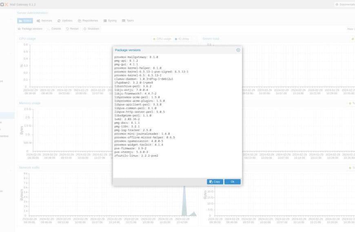Click the proxmox-widget-toolkit: 4.1.4 line
This screenshot has height=232, width=355.
click(139, 145)
